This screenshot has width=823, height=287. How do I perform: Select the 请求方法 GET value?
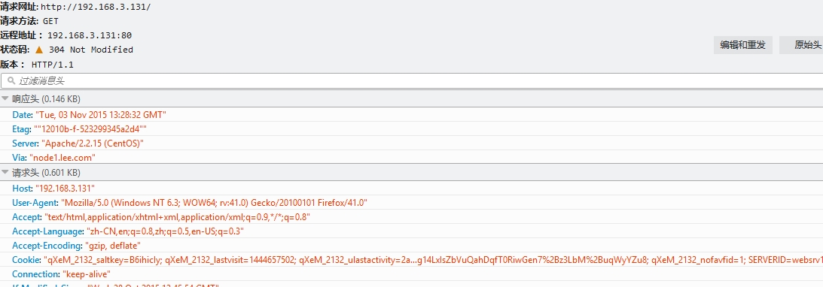coord(50,22)
